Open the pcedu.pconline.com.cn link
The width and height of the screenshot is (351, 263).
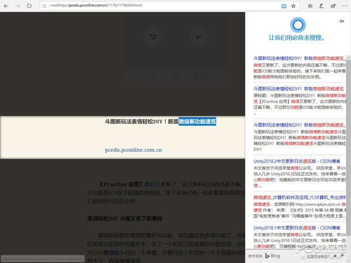133,150
